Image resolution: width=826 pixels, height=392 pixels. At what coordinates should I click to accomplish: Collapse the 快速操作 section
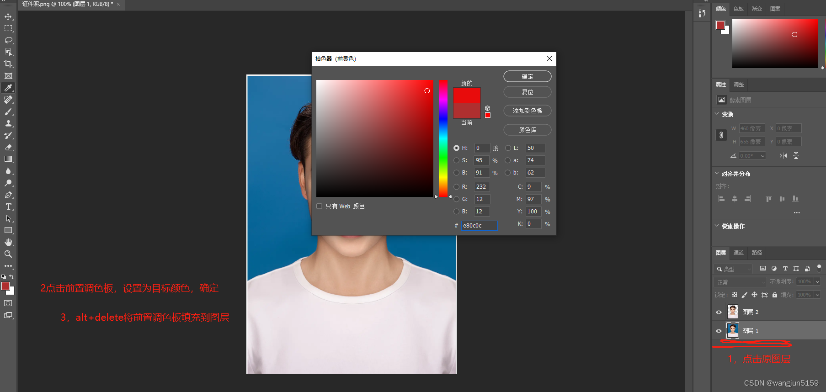[717, 226]
